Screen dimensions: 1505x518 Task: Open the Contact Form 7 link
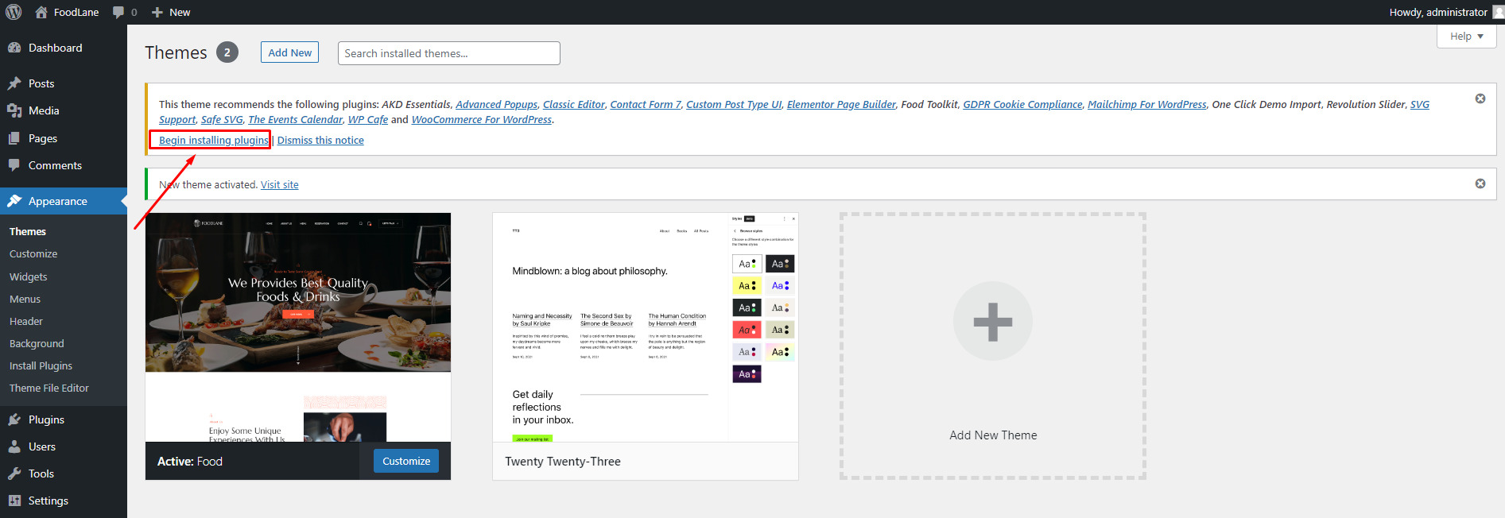(646, 104)
